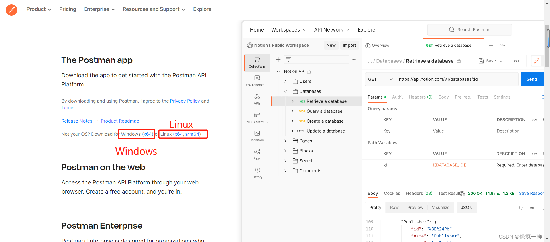Select the Raw response view
The width and height of the screenshot is (550, 242).
tap(394, 208)
